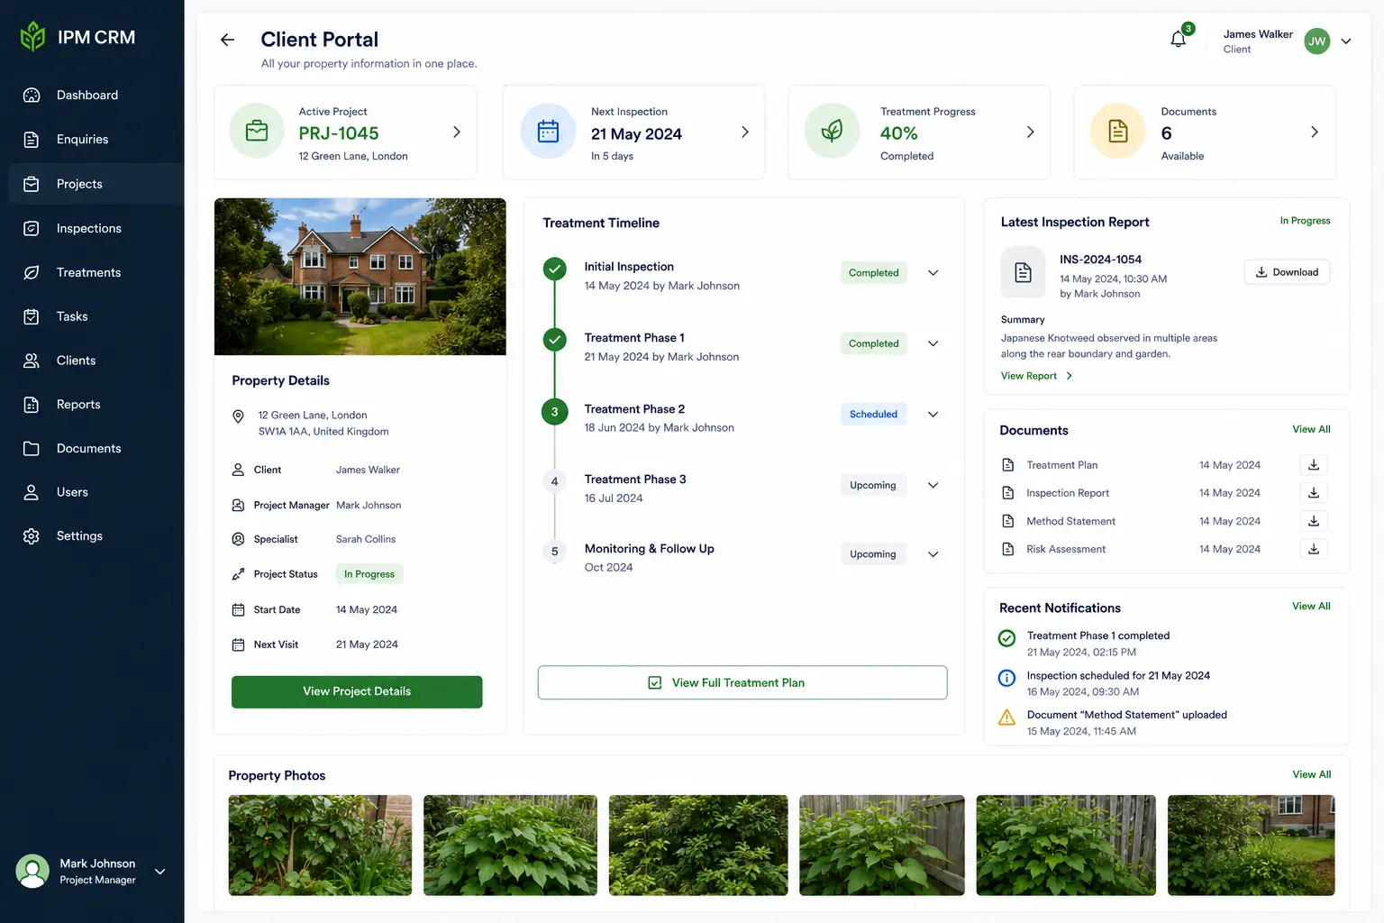Click the Active Project briefcase icon

pyautogui.click(x=257, y=131)
